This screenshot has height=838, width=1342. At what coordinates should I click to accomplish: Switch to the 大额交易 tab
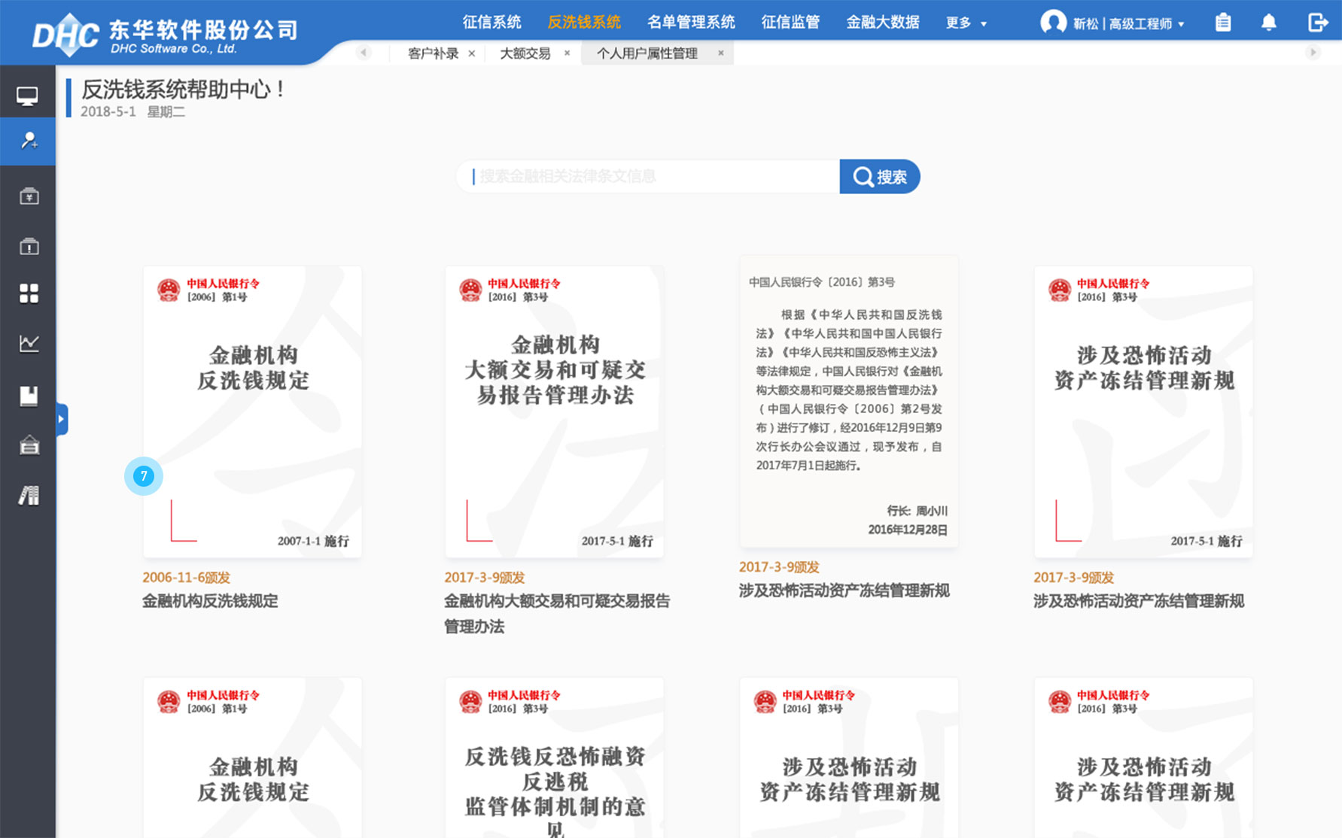(525, 53)
